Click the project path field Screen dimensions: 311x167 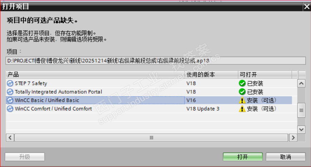pos(156,61)
